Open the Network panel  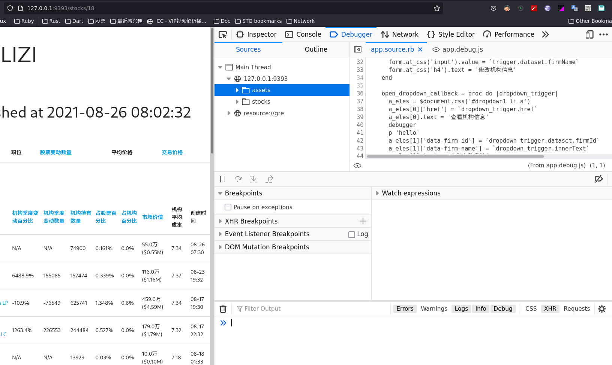pyautogui.click(x=400, y=34)
